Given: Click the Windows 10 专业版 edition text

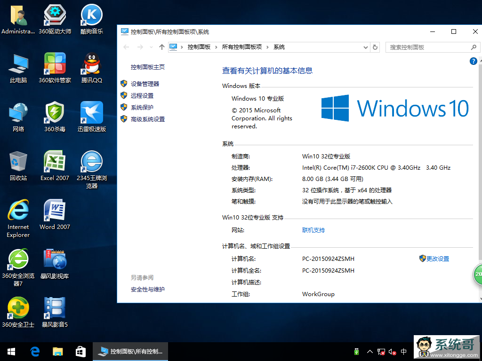Looking at the screenshot, I should [x=257, y=99].
